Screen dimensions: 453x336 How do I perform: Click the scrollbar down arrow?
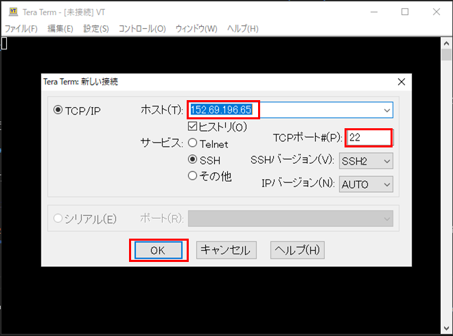click(446, 328)
